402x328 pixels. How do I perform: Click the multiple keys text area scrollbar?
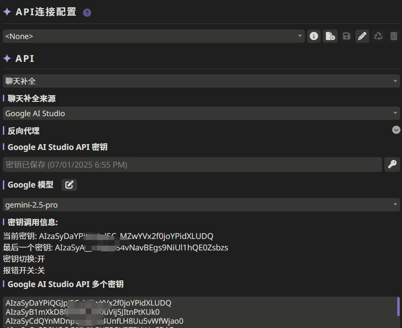point(398,307)
